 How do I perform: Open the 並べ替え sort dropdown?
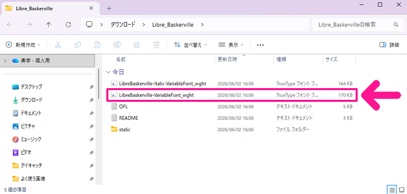[190, 45]
